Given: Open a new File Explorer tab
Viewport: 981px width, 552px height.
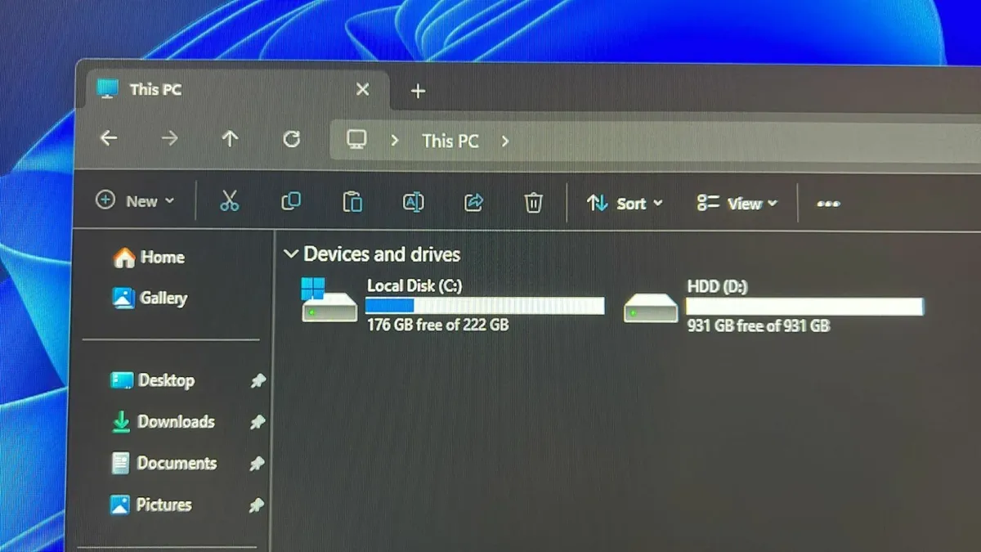Looking at the screenshot, I should 418,91.
